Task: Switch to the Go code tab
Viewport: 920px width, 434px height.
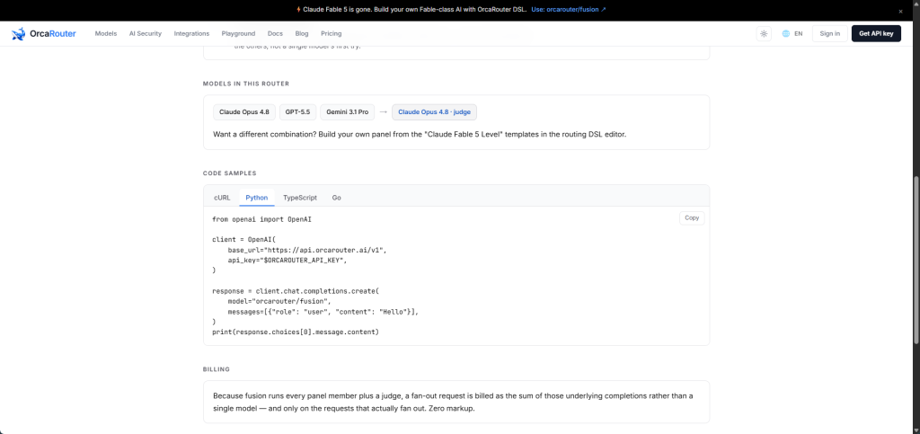Action: (336, 198)
